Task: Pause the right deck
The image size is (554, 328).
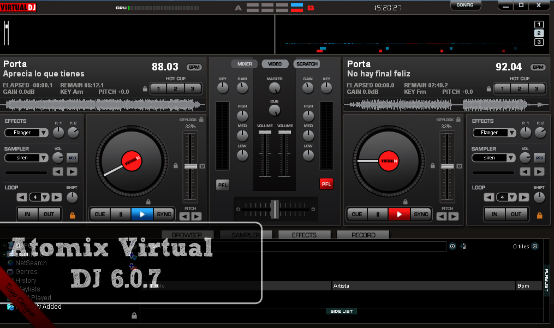Action: tap(378, 214)
